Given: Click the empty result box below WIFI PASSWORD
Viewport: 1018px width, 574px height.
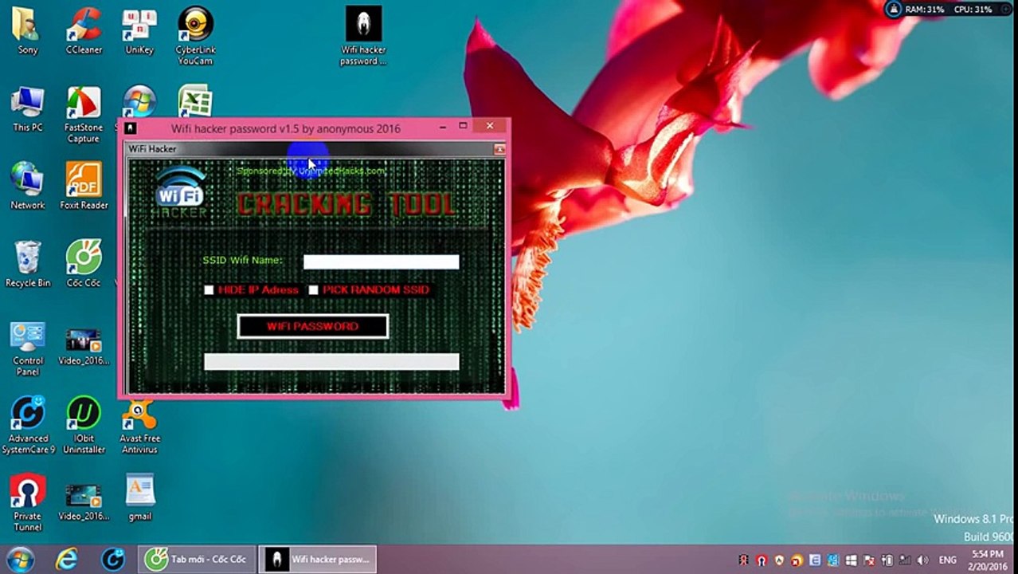Looking at the screenshot, I should [x=331, y=362].
